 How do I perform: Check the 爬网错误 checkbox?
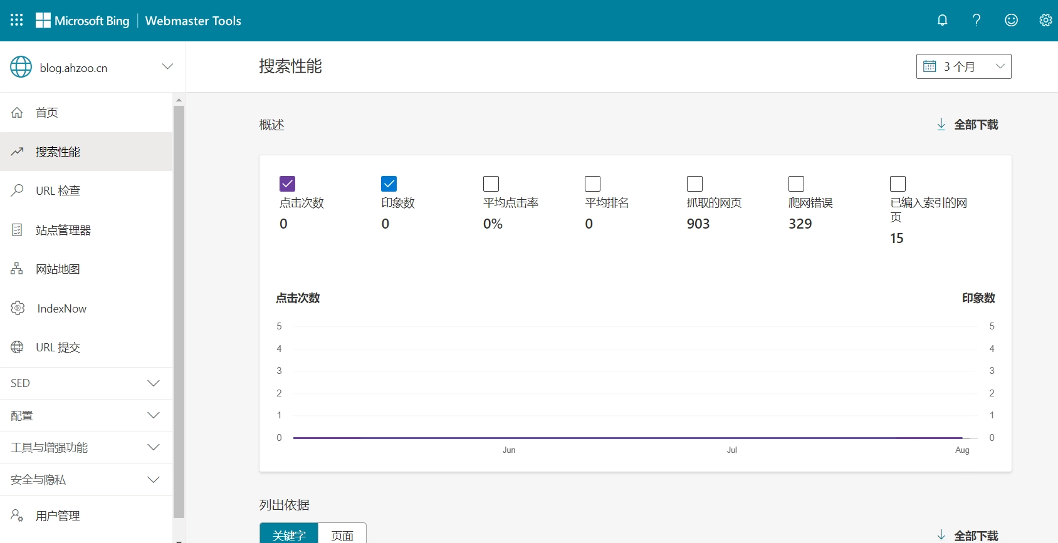(x=796, y=184)
